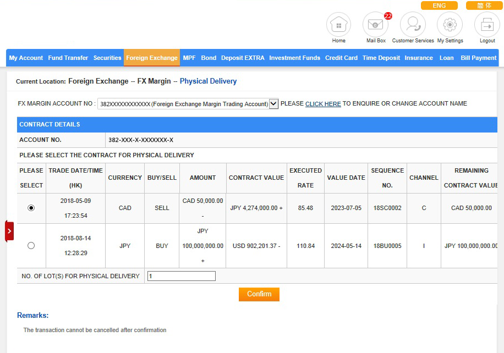Open the FX Margin Account dropdown
This screenshot has height=353, width=504.
pos(273,104)
